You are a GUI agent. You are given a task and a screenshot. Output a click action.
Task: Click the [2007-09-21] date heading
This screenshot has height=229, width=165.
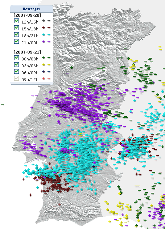click(27, 52)
